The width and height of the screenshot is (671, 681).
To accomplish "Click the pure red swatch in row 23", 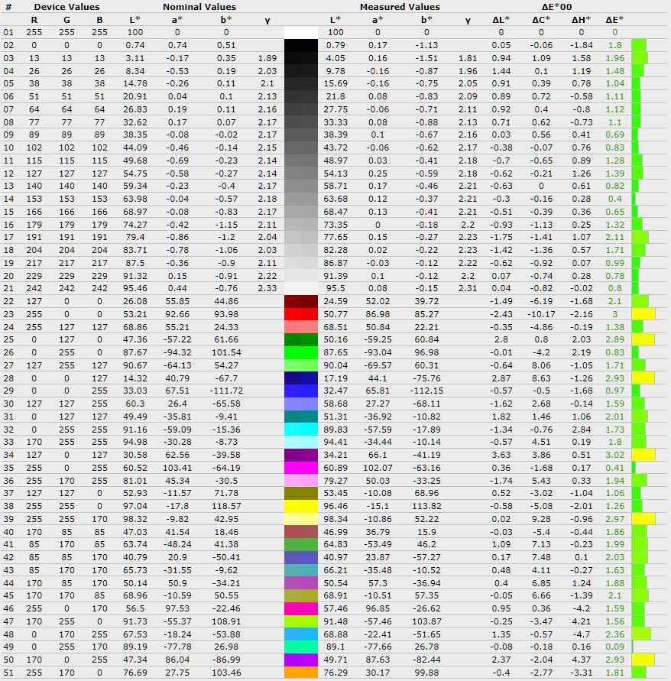I will (x=300, y=313).
